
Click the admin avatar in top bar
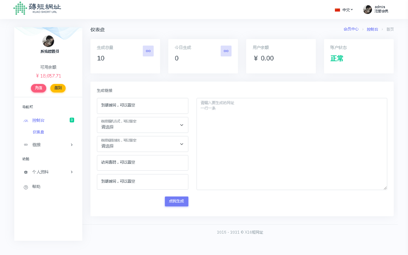tap(368, 10)
